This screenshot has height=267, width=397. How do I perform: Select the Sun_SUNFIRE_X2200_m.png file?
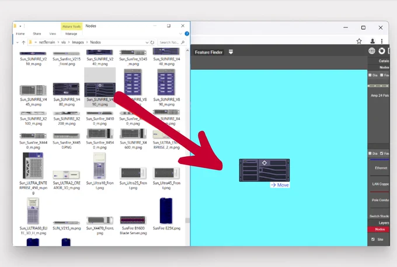coord(67,118)
